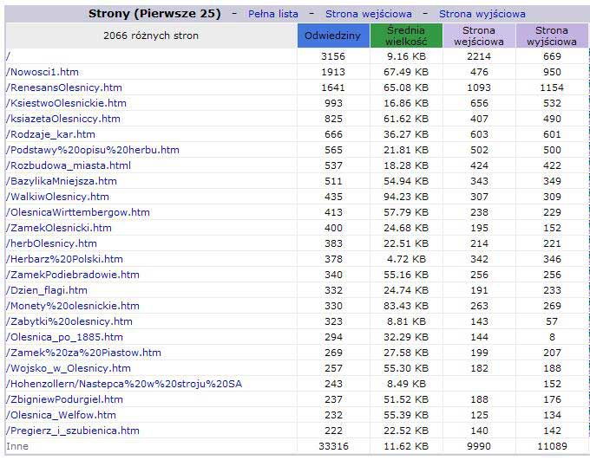This screenshot has width=590, height=460.
Task: Open the /RenesansOlesnicy.htm page link
Action: point(64,87)
